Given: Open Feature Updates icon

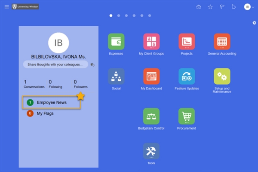Looking at the screenshot, I should 187,76.
